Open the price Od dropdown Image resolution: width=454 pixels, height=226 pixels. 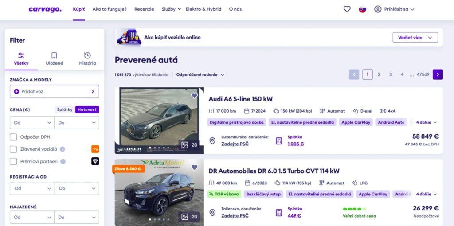(32, 122)
